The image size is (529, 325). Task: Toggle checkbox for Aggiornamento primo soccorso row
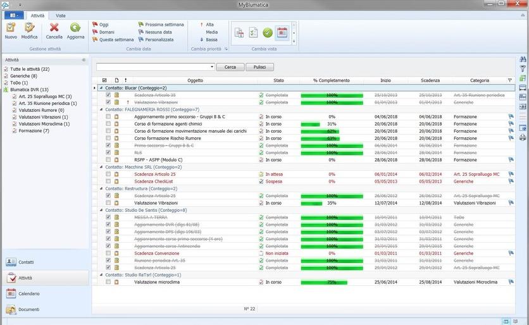108,117
